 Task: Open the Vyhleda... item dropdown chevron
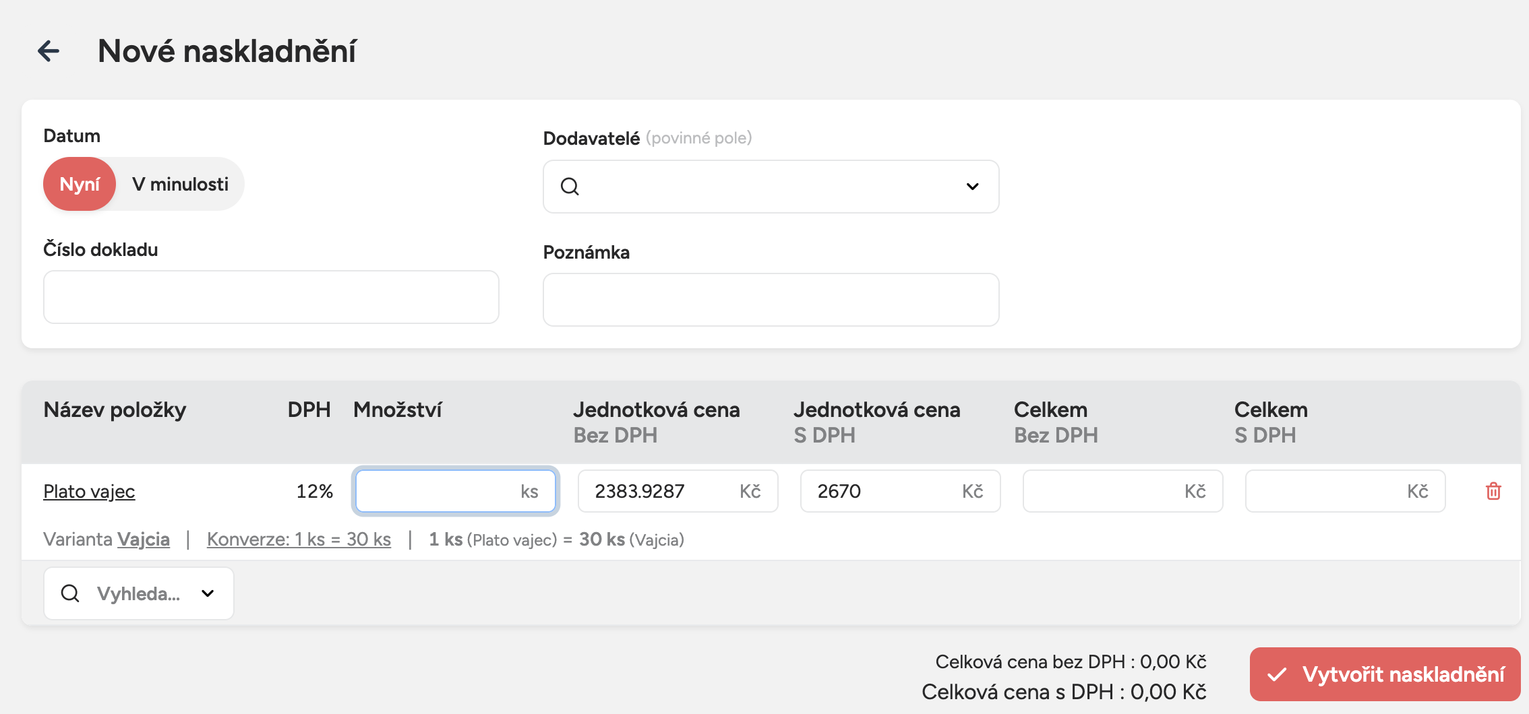tap(208, 593)
